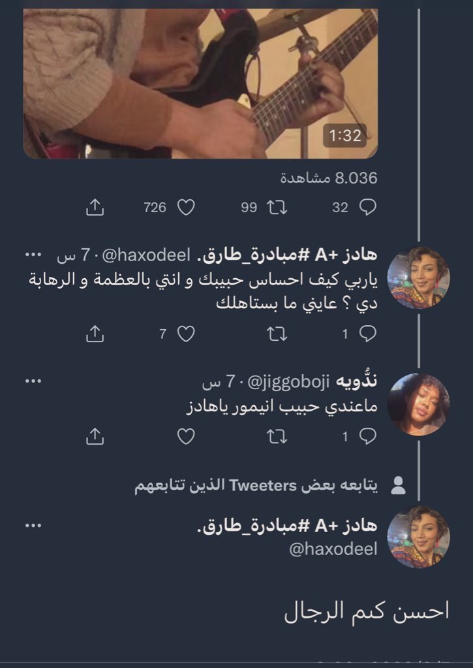Retweet the video tweet with 99 retweets

coord(277,208)
